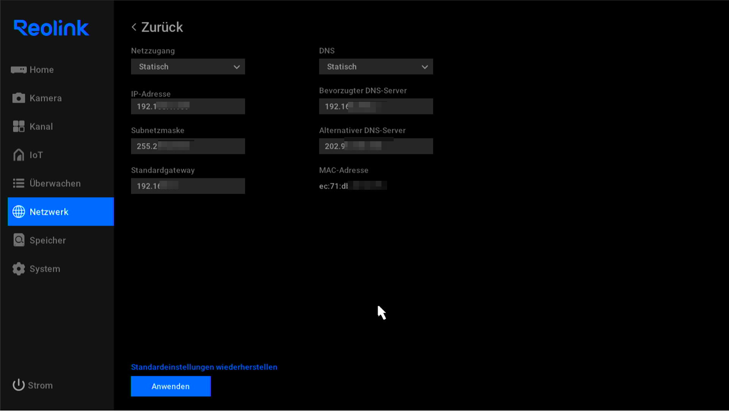Viewport: 729px width, 412px height.
Task: Click the System gear icon
Action: pos(18,269)
